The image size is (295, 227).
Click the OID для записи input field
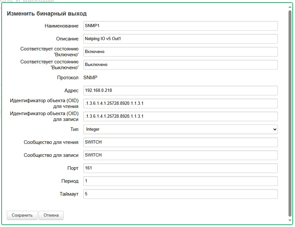(x=180, y=116)
